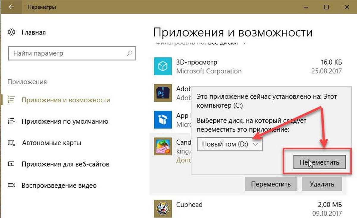Screen dimensions: 357x218
Task: Expand the disk filter dropdown chevron
Action: 245,43
